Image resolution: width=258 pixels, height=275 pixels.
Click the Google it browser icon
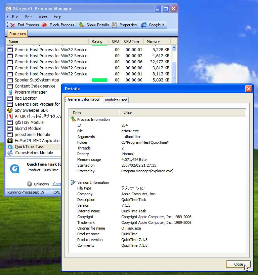144,25
